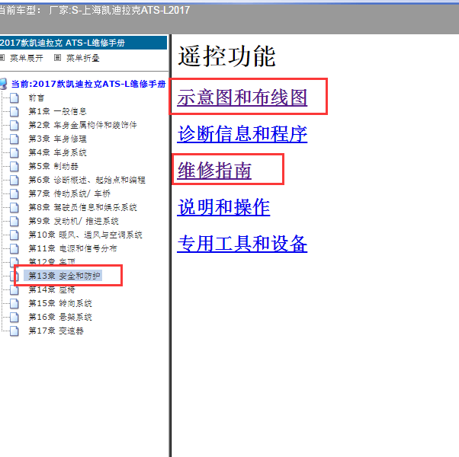Click the page icon beside 第15章 转向系统
The width and height of the screenshot is (459, 457).
click(x=14, y=303)
